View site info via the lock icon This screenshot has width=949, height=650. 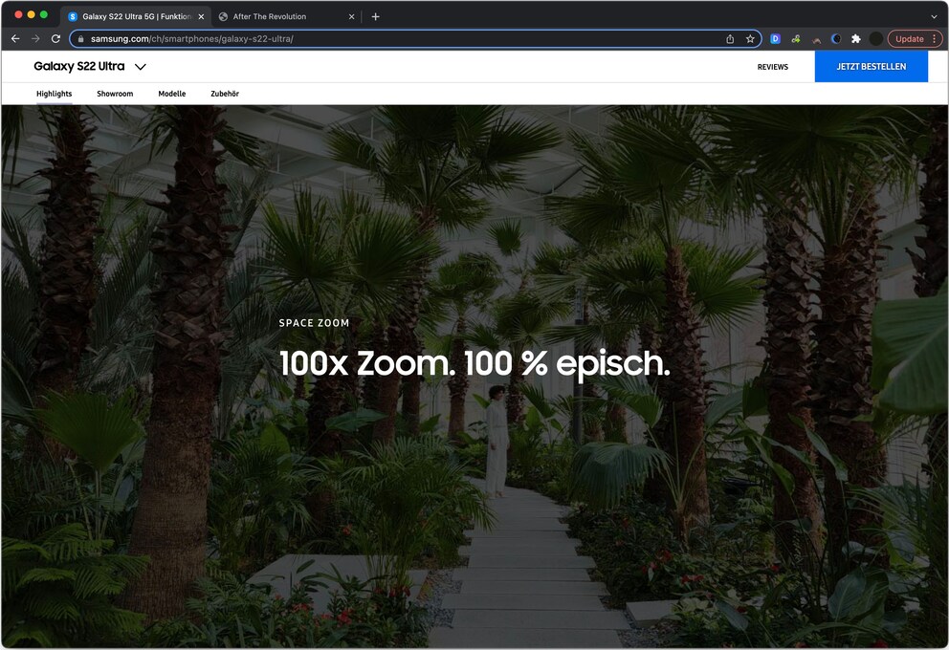pos(80,38)
